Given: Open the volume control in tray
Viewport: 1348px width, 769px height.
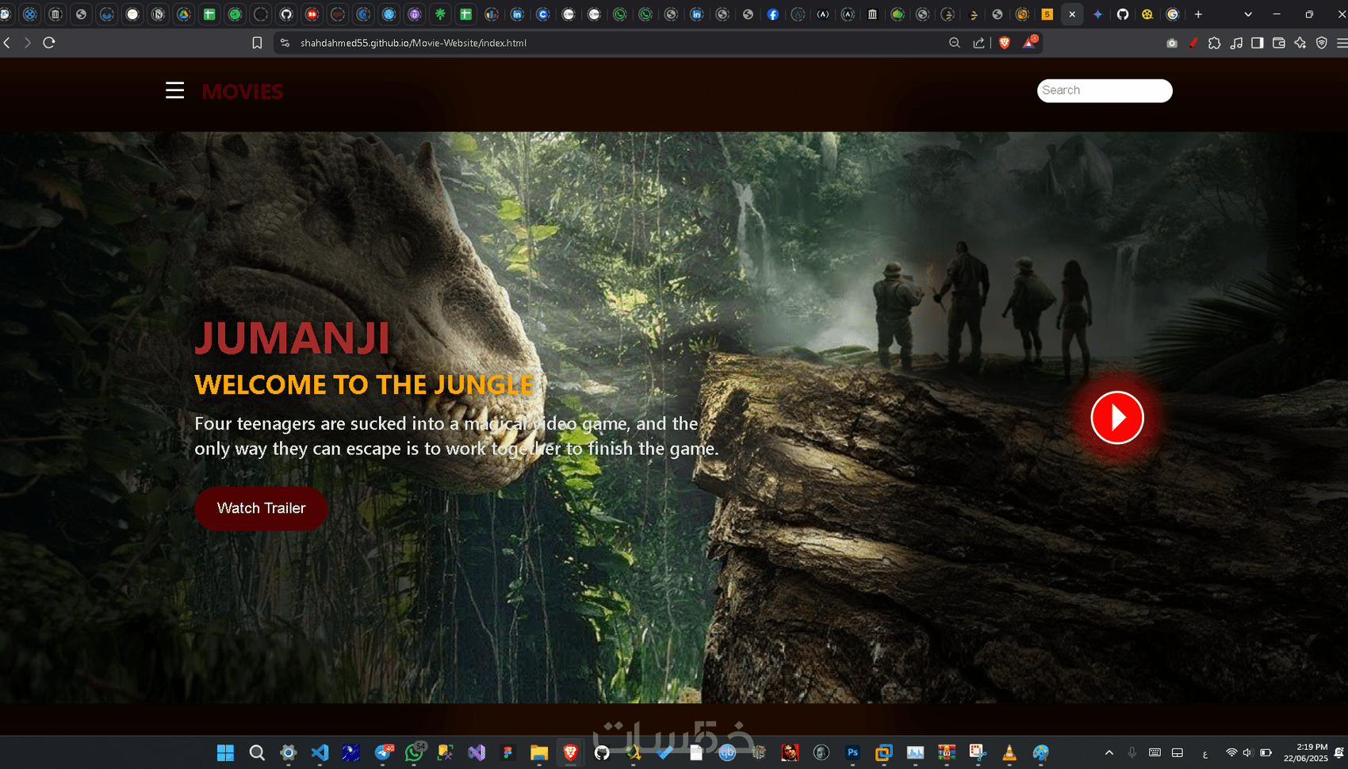Looking at the screenshot, I should click(1248, 752).
